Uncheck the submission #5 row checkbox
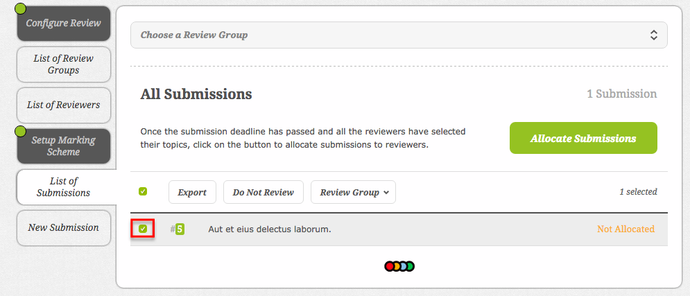 tap(143, 229)
